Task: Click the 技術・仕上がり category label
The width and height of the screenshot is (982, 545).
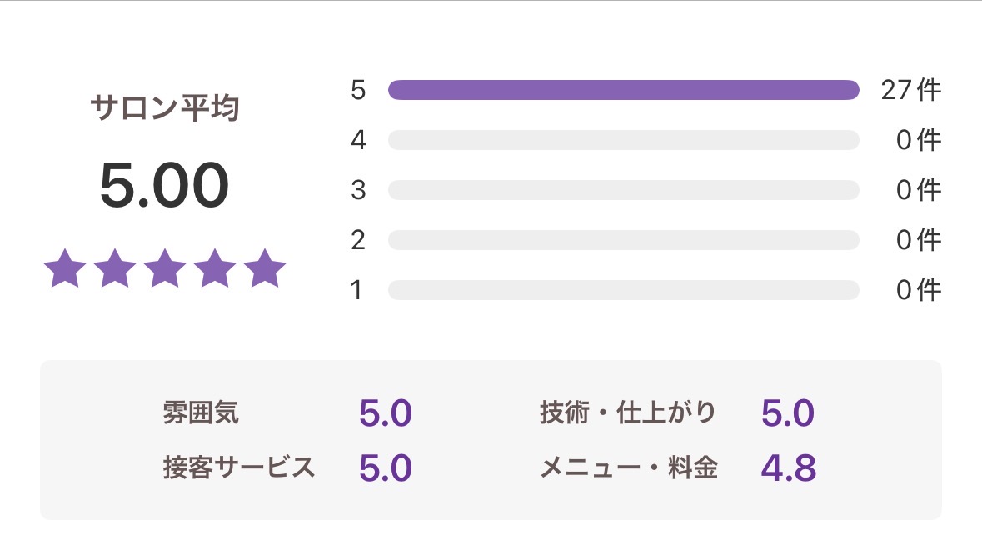Action: pyautogui.click(x=627, y=412)
